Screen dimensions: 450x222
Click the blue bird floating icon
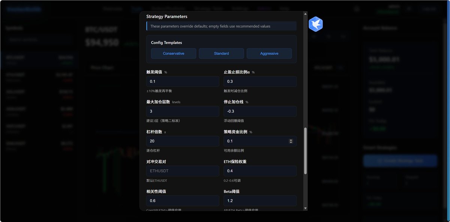(316, 24)
